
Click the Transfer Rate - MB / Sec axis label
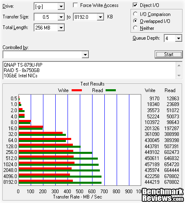[77, 197]
